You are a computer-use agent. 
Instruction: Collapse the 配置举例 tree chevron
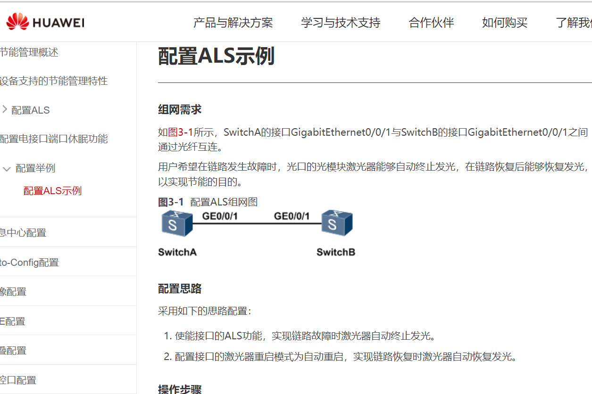(x=7, y=168)
